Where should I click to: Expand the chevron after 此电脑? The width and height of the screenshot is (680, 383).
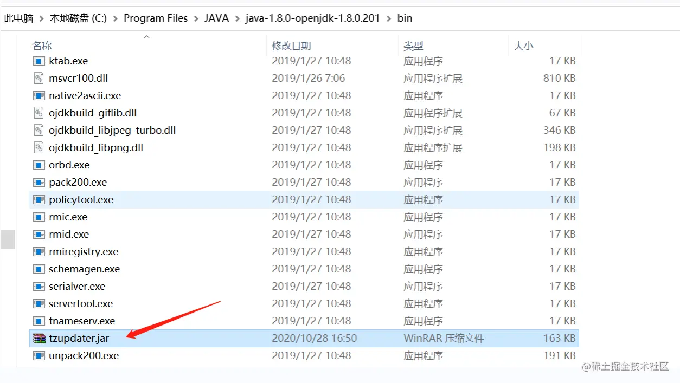coord(41,18)
